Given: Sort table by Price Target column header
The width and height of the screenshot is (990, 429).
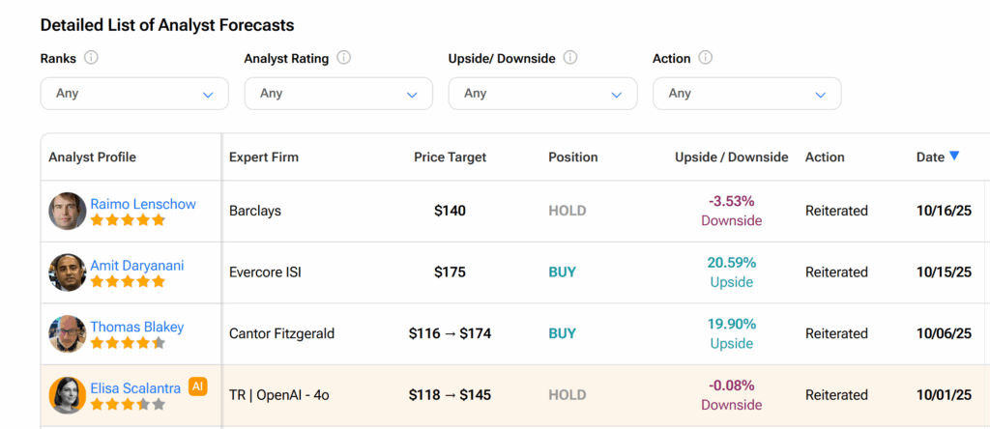Looking at the screenshot, I should (450, 157).
